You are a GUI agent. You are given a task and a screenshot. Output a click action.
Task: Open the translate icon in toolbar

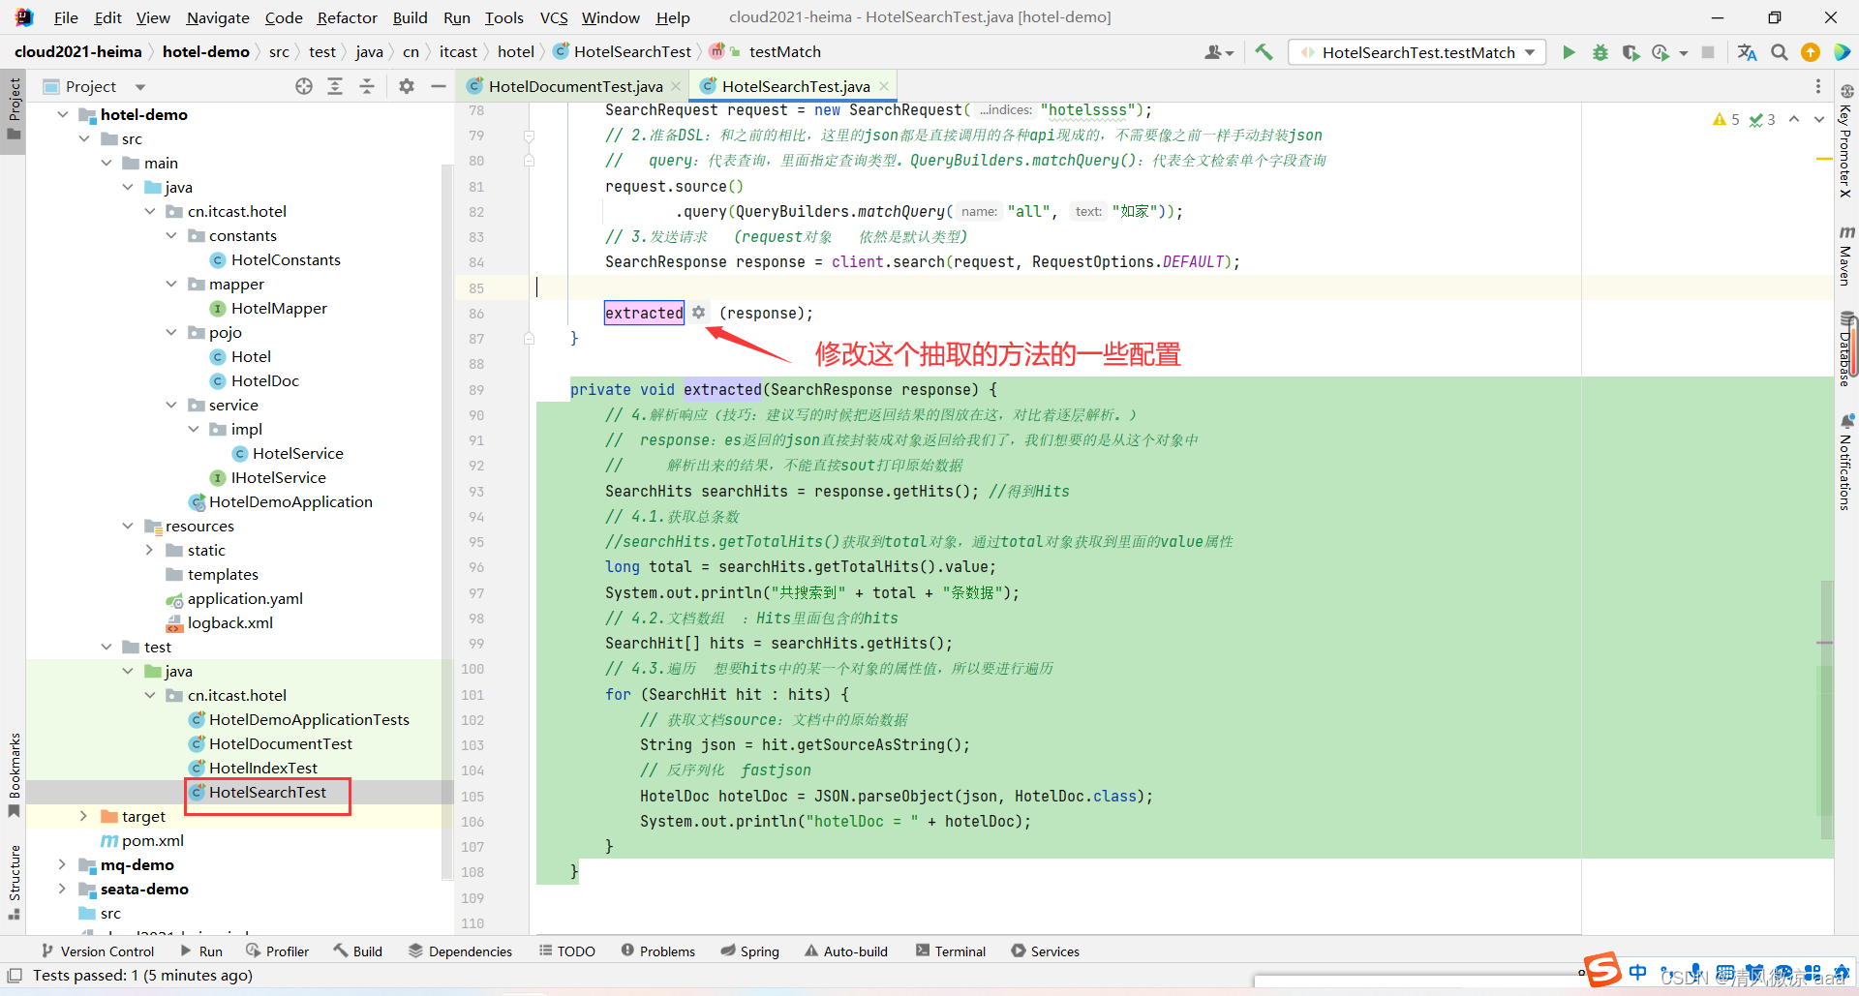click(x=1747, y=52)
